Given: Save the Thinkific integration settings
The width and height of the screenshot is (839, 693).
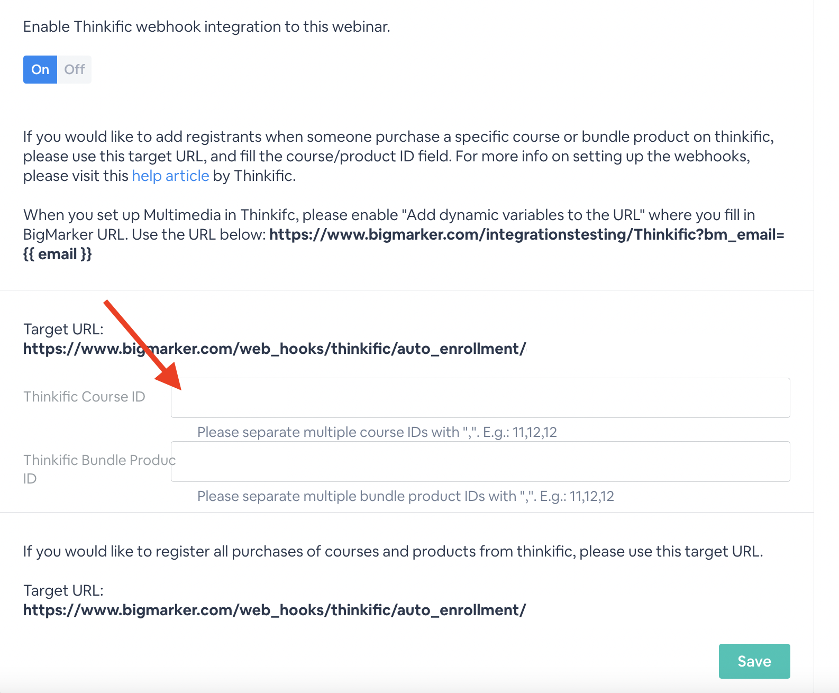Looking at the screenshot, I should point(754,661).
